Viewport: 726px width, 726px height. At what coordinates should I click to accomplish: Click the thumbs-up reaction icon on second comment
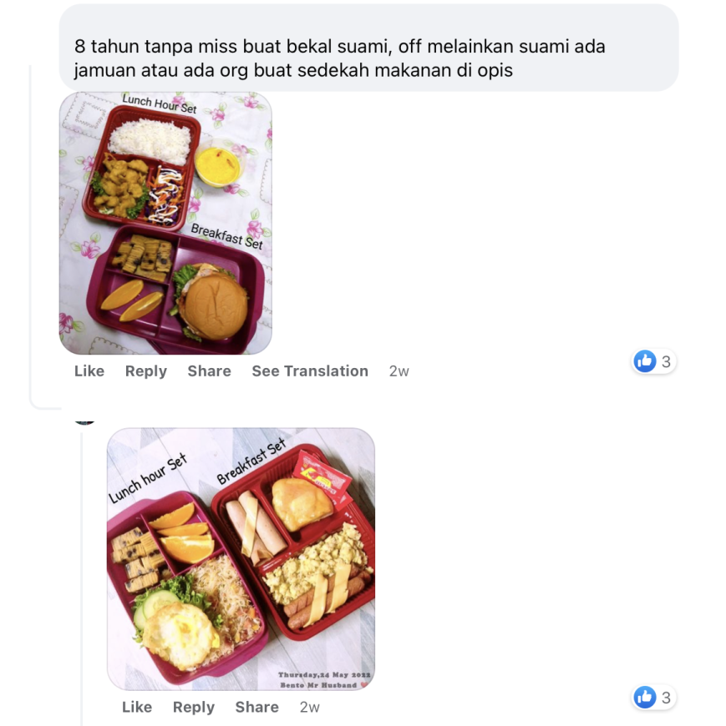[645, 698]
